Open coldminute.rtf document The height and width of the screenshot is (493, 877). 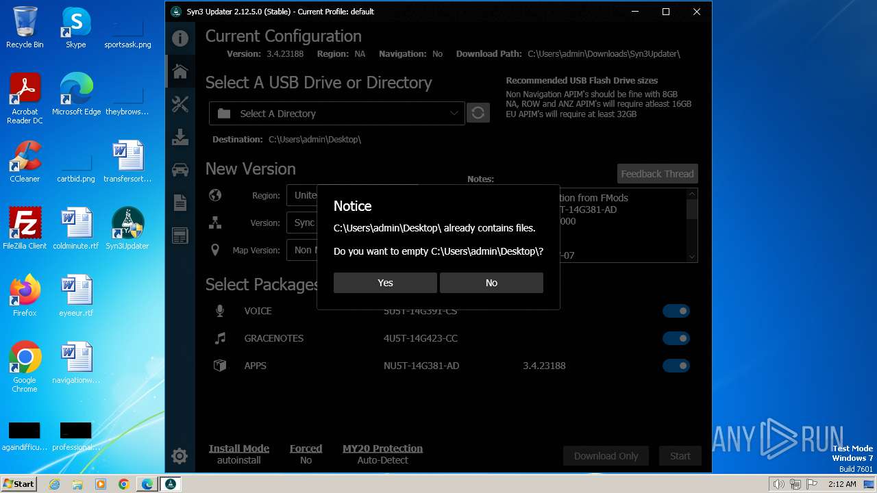click(x=76, y=229)
